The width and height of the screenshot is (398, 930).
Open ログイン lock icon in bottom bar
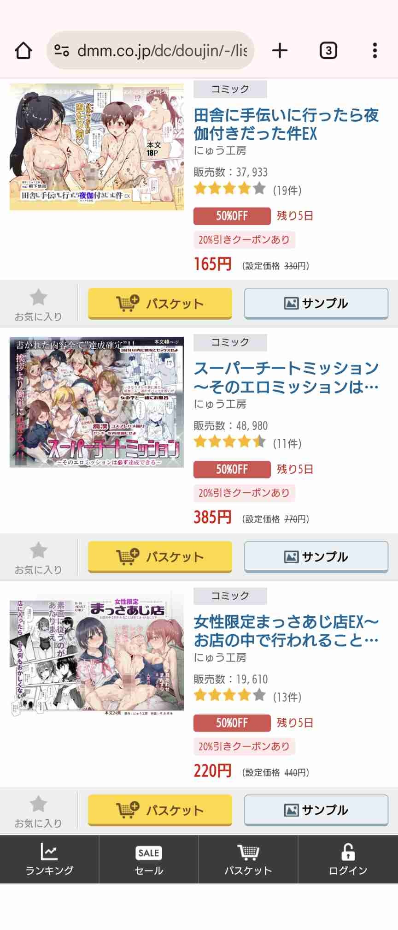348,859
